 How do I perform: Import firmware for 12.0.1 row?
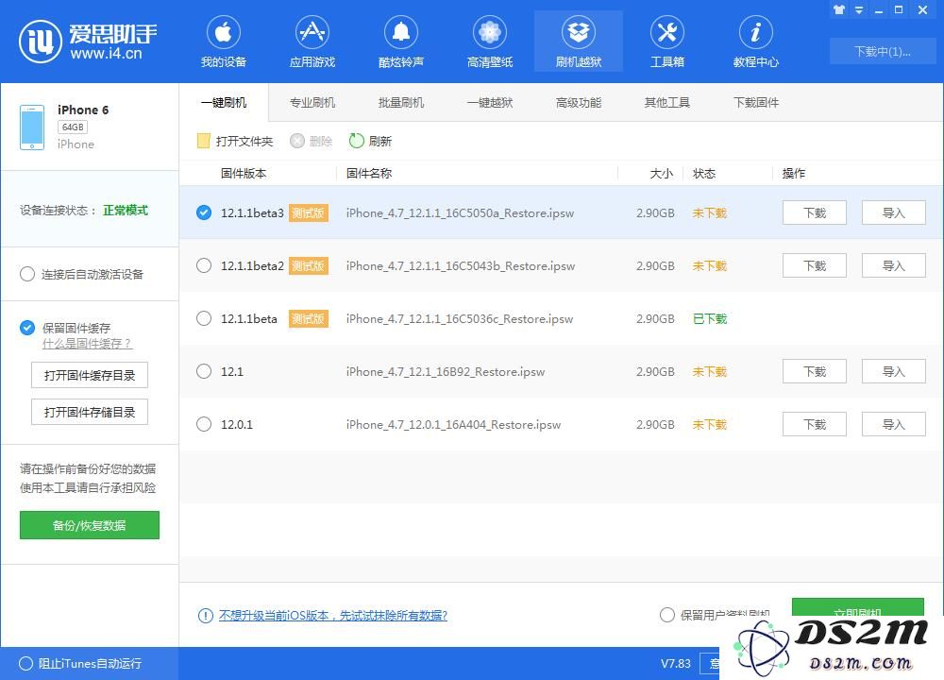893,425
